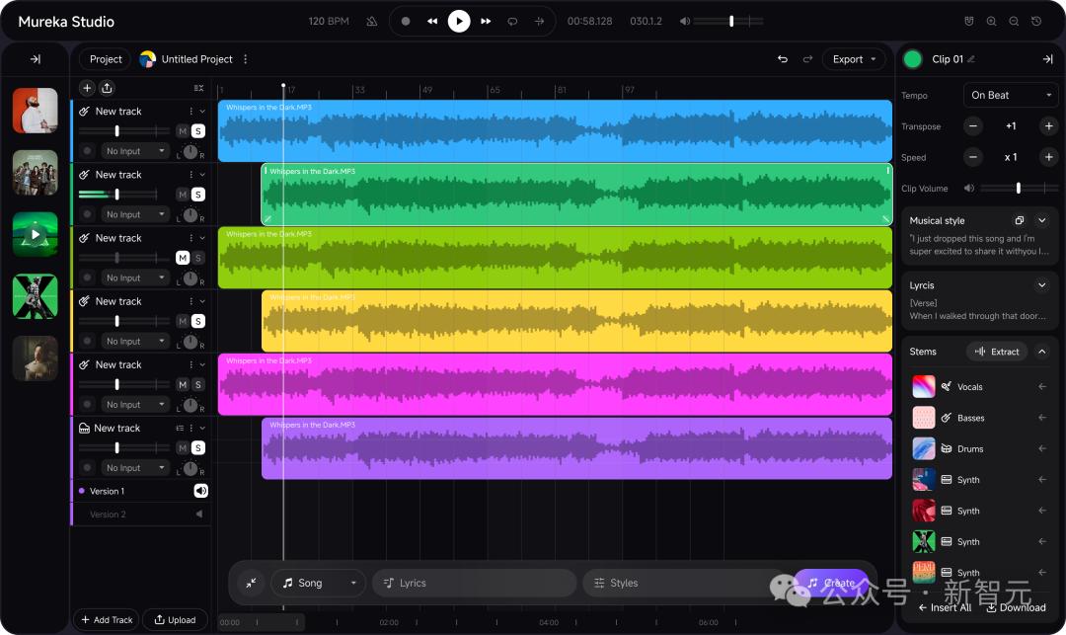Increase Speed with the plus button

point(1048,157)
